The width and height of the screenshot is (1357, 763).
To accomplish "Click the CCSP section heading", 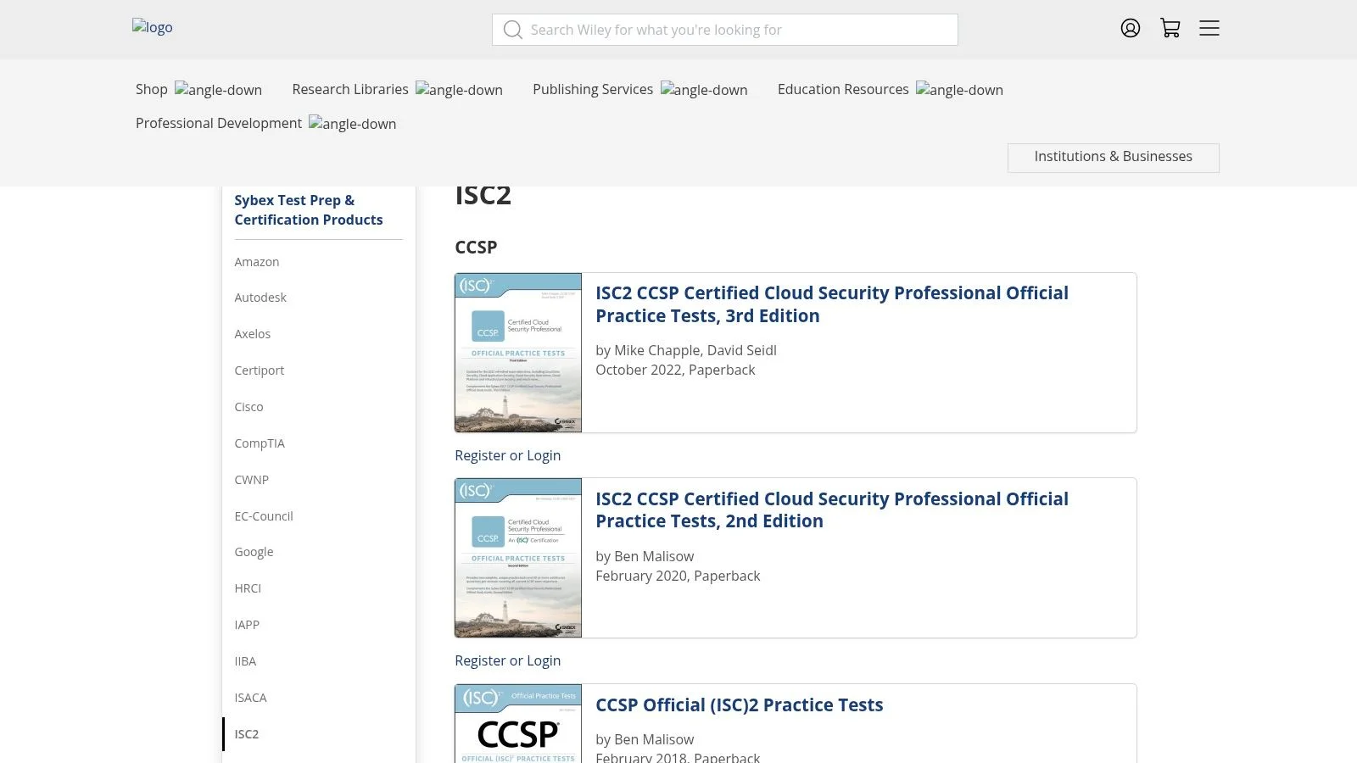I will pyautogui.click(x=476, y=248).
